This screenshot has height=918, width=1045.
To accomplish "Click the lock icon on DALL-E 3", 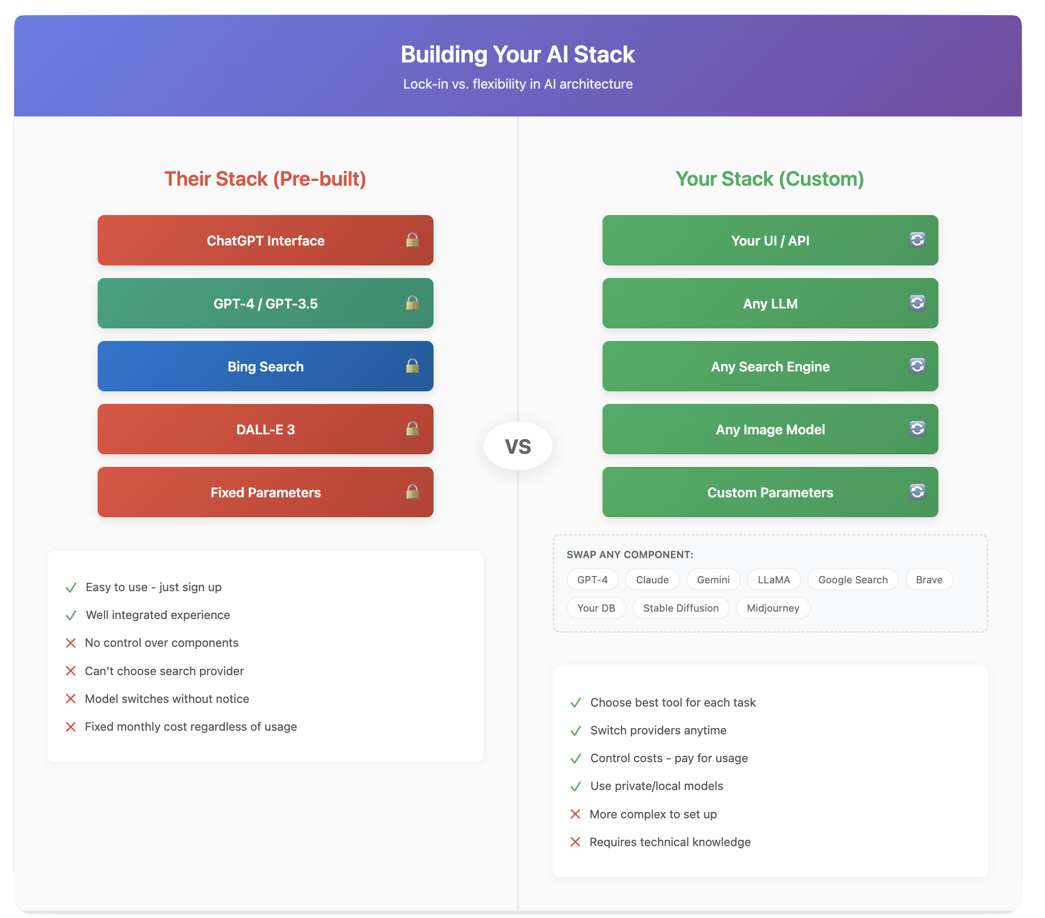I will pyautogui.click(x=413, y=429).
